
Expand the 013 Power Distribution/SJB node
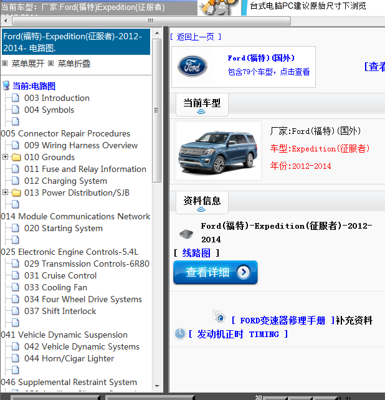tap(5, 192)
